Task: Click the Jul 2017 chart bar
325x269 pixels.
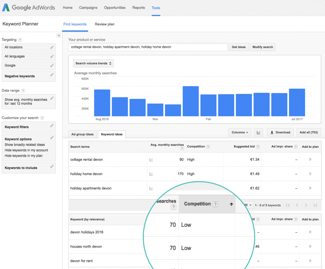Action: click(297, 103)
